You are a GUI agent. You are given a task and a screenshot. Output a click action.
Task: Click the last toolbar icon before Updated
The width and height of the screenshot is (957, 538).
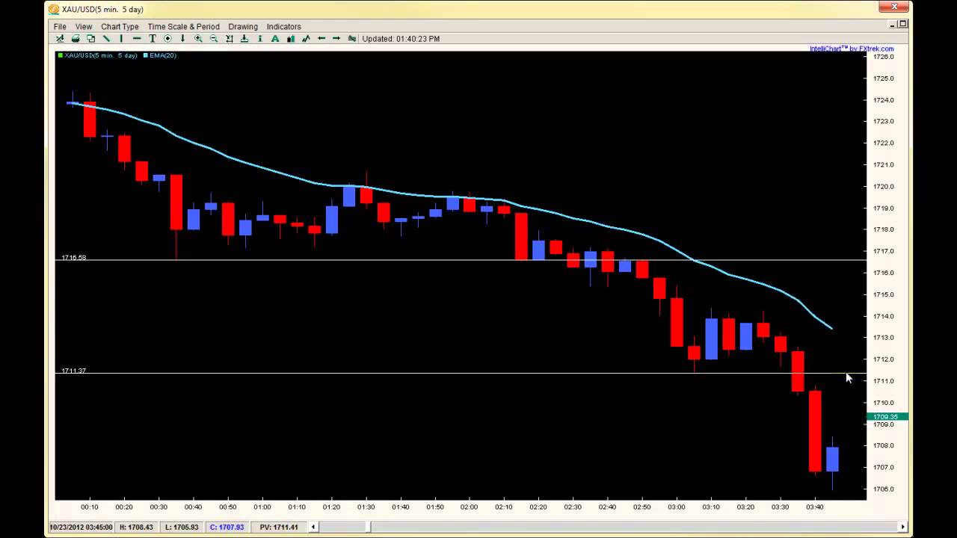point(352,39)
